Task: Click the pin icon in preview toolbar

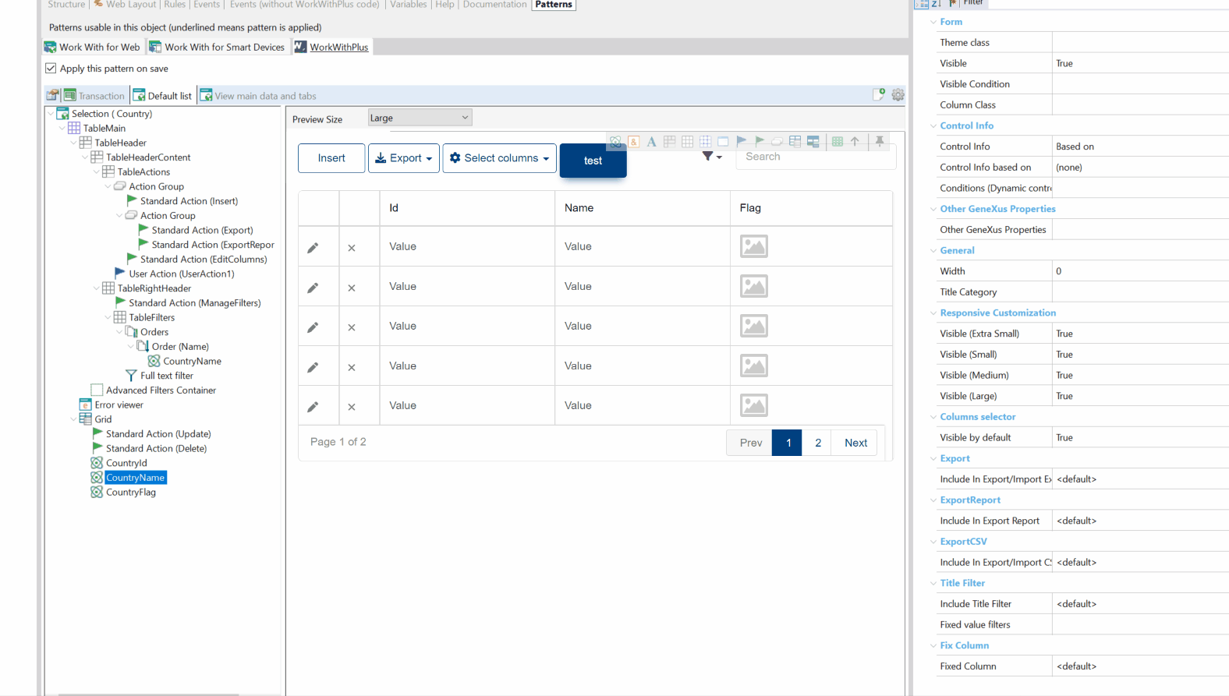Action: point(880,141)
